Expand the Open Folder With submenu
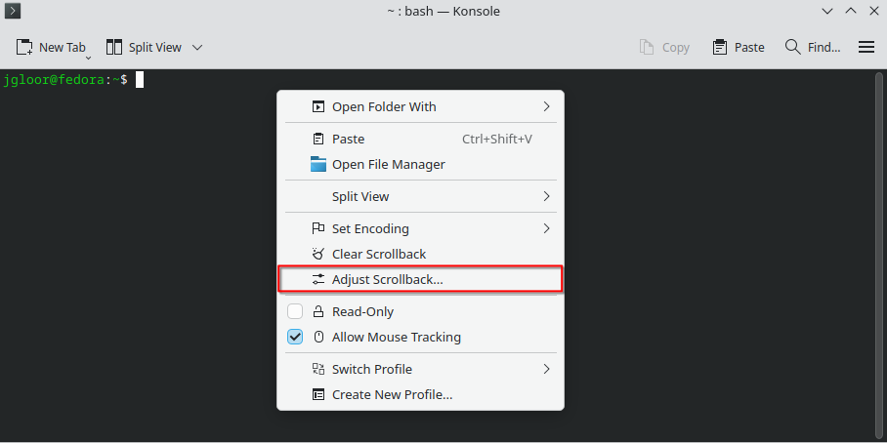887x443 pixels. point(546,106)
